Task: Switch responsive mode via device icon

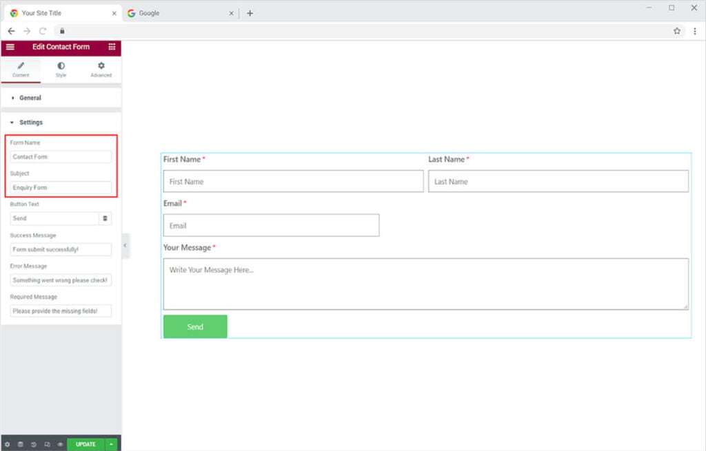Action: pyautogui.click(x=47, y=444)
